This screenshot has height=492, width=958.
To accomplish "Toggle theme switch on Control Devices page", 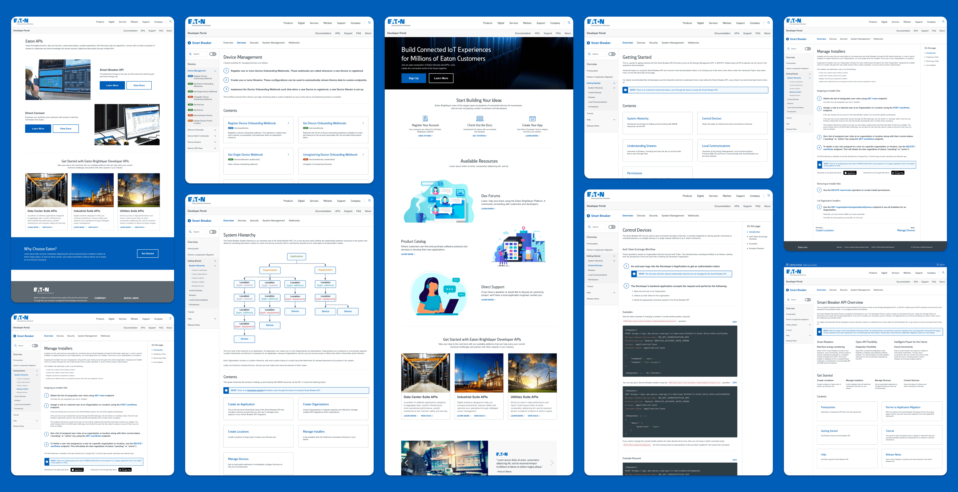I will (612, 227).
